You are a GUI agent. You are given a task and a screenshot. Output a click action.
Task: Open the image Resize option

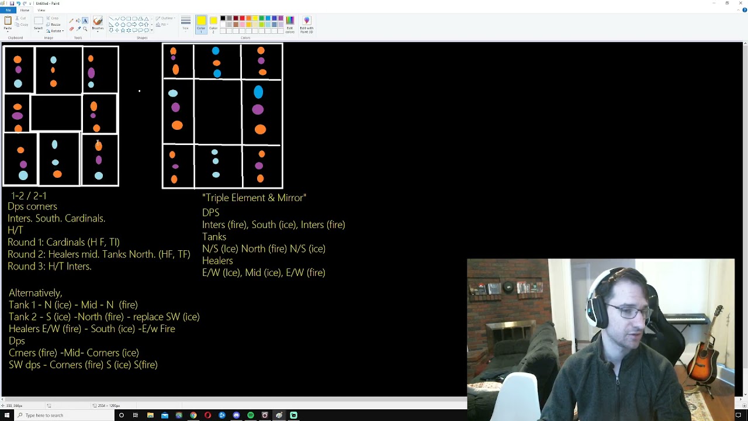coord(53,25)
